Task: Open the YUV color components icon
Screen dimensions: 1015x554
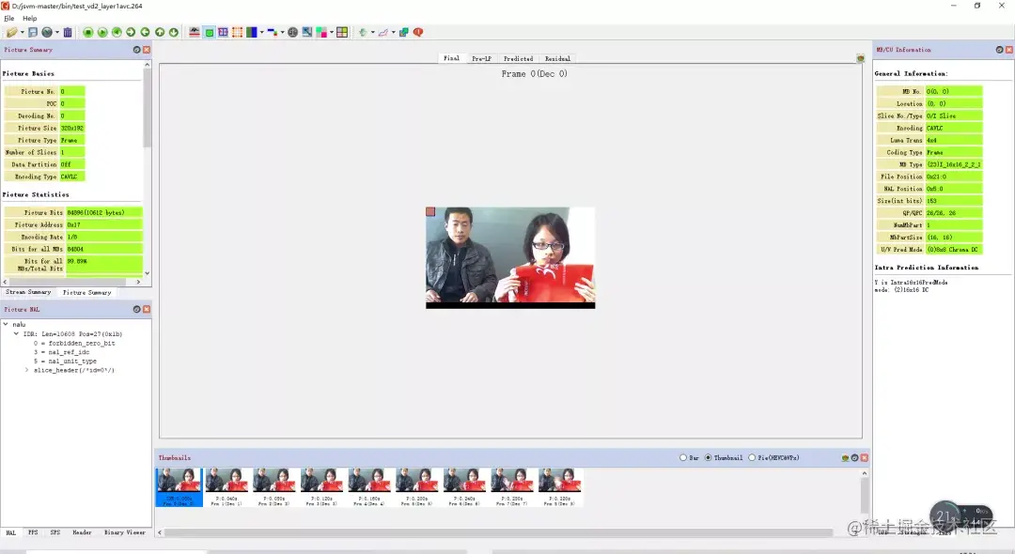Action: coord(253,33)
